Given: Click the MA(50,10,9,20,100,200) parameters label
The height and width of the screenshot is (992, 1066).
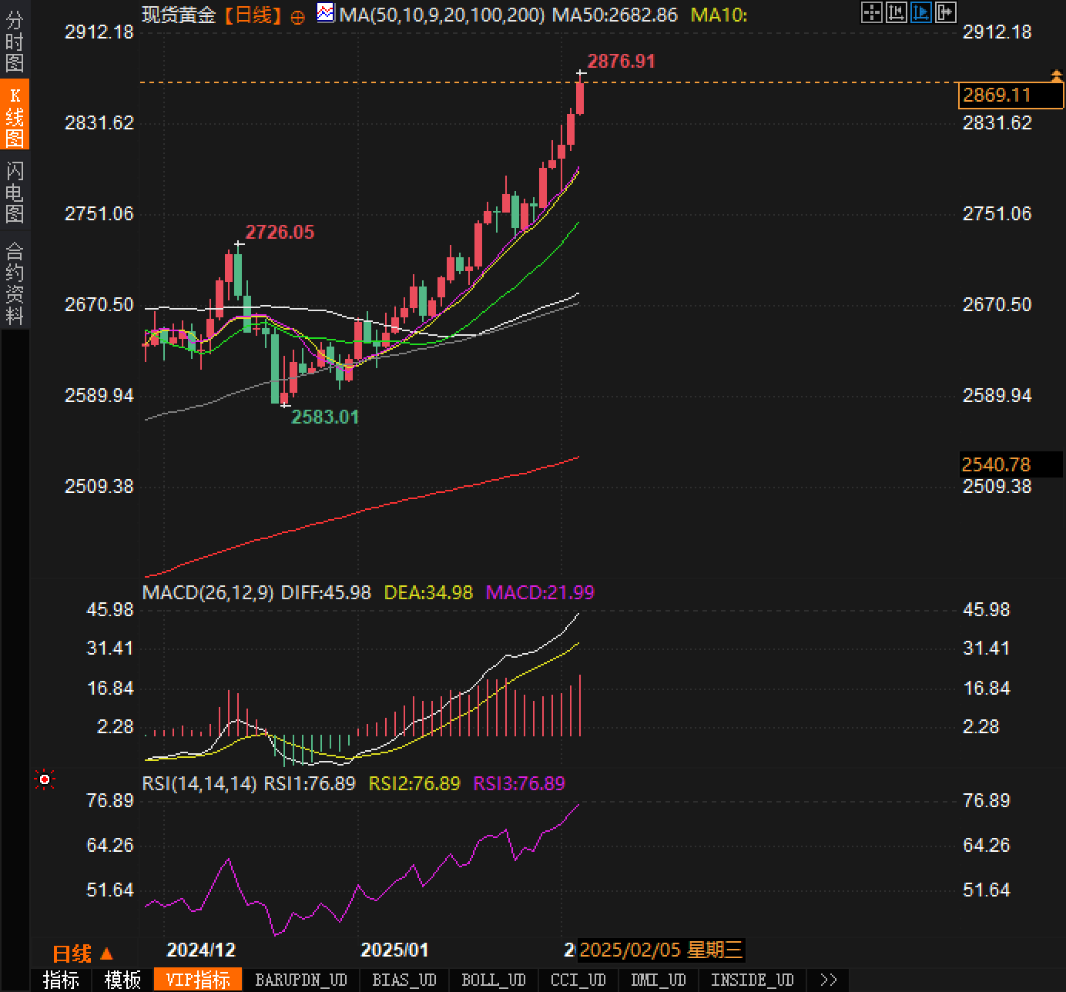Looking at the screenshot, I should pyautogui.click(x=442, y=15).
